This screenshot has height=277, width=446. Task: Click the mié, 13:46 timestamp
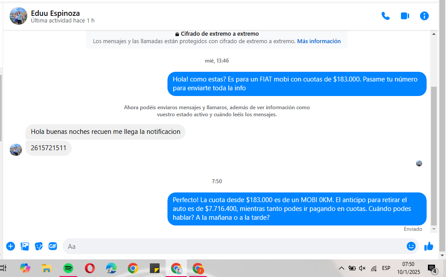(217, 61)
